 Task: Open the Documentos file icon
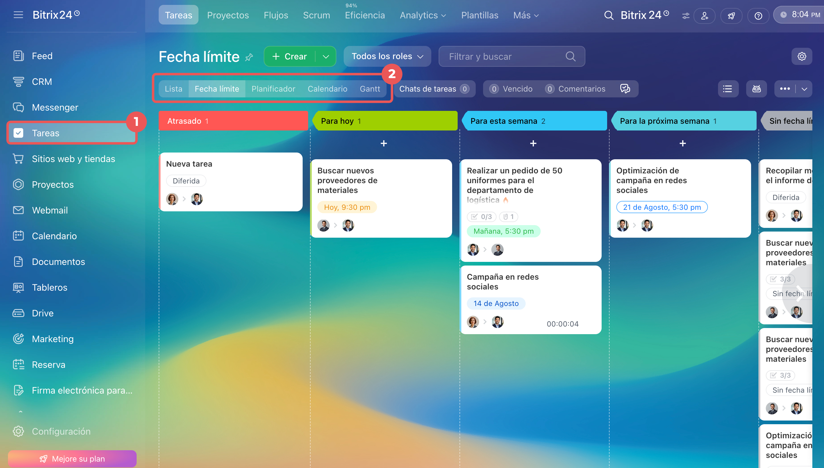pos(18,261)
